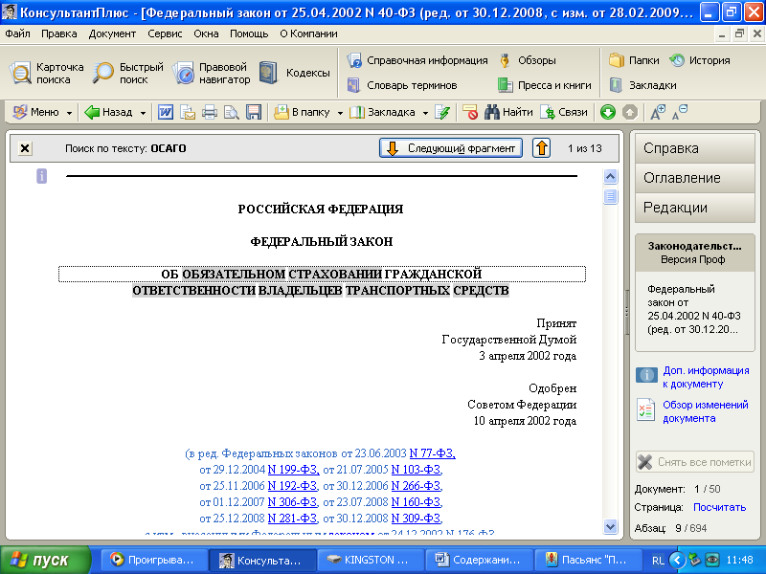Click Снять все пометки button
This screenshot has width=766, height=574.
(x=695, y=462)
